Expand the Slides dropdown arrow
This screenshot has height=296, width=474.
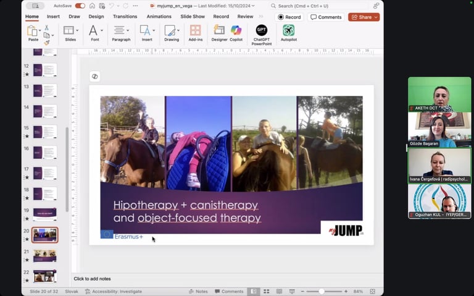click(77, 30)
